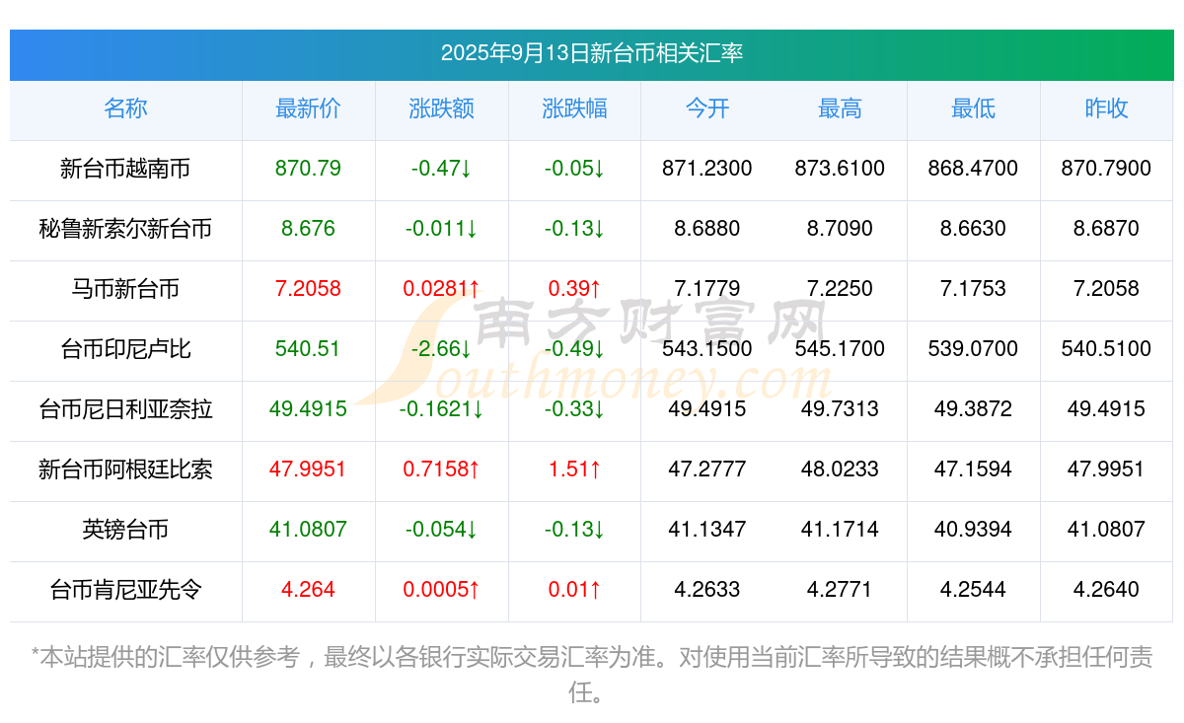Click the 最高 column header
Image resolution: width=1184 pixels, height=723 pixels.
(840, 108)
